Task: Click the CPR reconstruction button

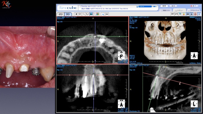Action: pyautogui.click(x=176, y=14)
